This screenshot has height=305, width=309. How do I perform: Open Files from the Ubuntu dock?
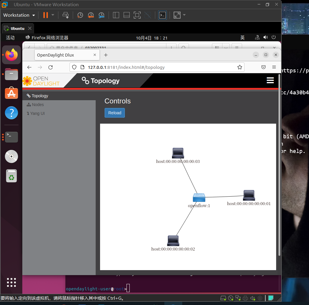click(x=11, y=74)
